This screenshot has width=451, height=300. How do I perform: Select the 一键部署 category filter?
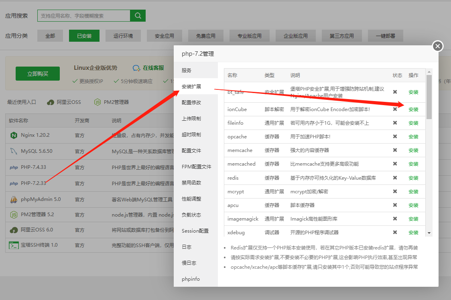click(x=386, y=36)
